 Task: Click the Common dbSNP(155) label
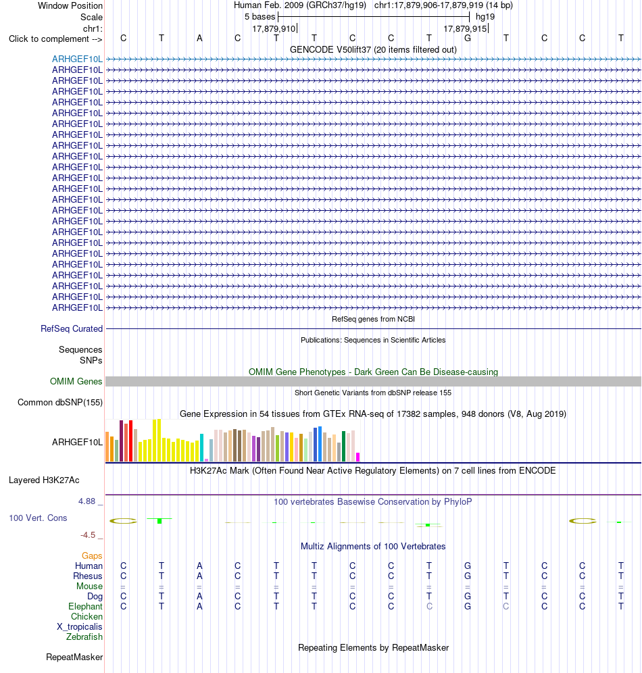click(x=60, y=403)
